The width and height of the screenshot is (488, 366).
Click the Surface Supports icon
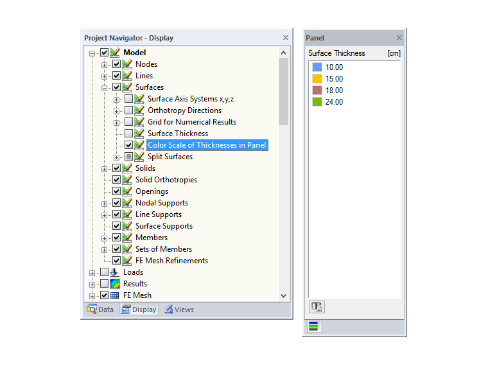[x=127, y=225]
